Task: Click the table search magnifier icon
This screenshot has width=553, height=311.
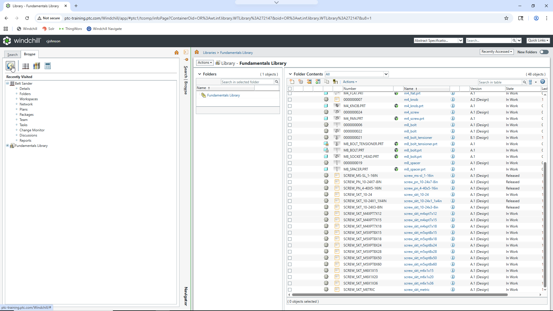Action: coord(524,82)
